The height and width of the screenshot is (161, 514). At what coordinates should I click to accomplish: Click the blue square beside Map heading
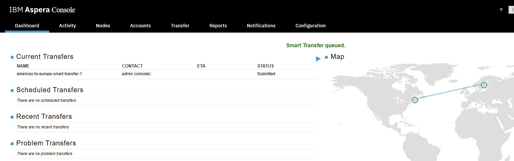click(326, 58)
